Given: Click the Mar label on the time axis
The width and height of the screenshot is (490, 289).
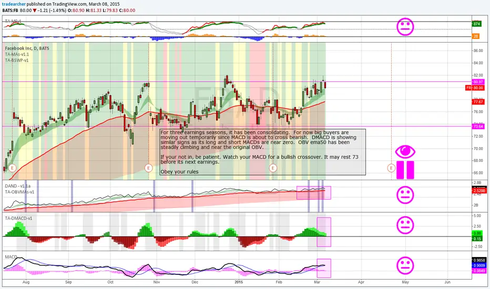Looking at the screenshot, I should pyautogui.click(x=317, y=282).
